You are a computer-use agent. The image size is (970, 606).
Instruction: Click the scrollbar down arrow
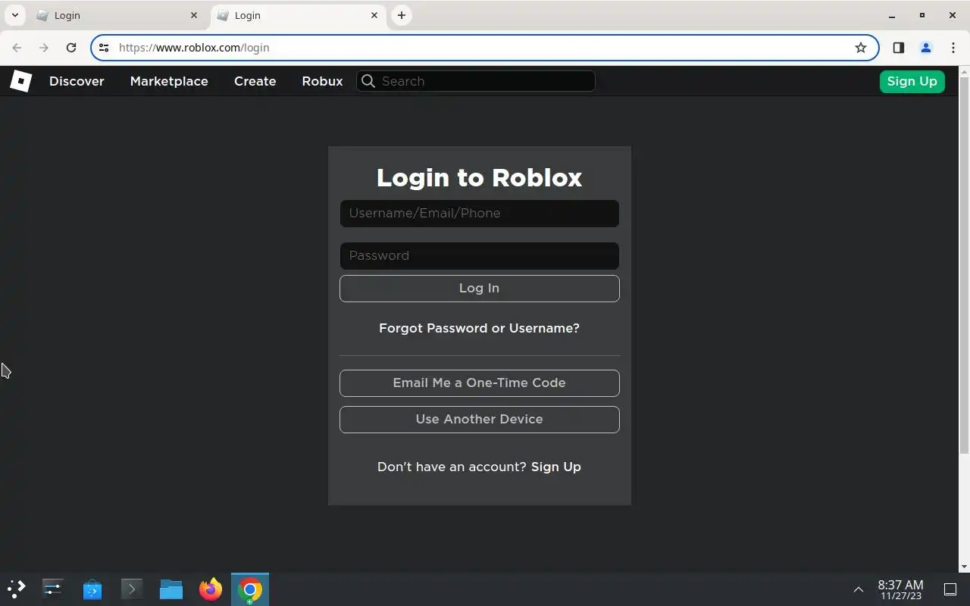(x=964, y=567)
